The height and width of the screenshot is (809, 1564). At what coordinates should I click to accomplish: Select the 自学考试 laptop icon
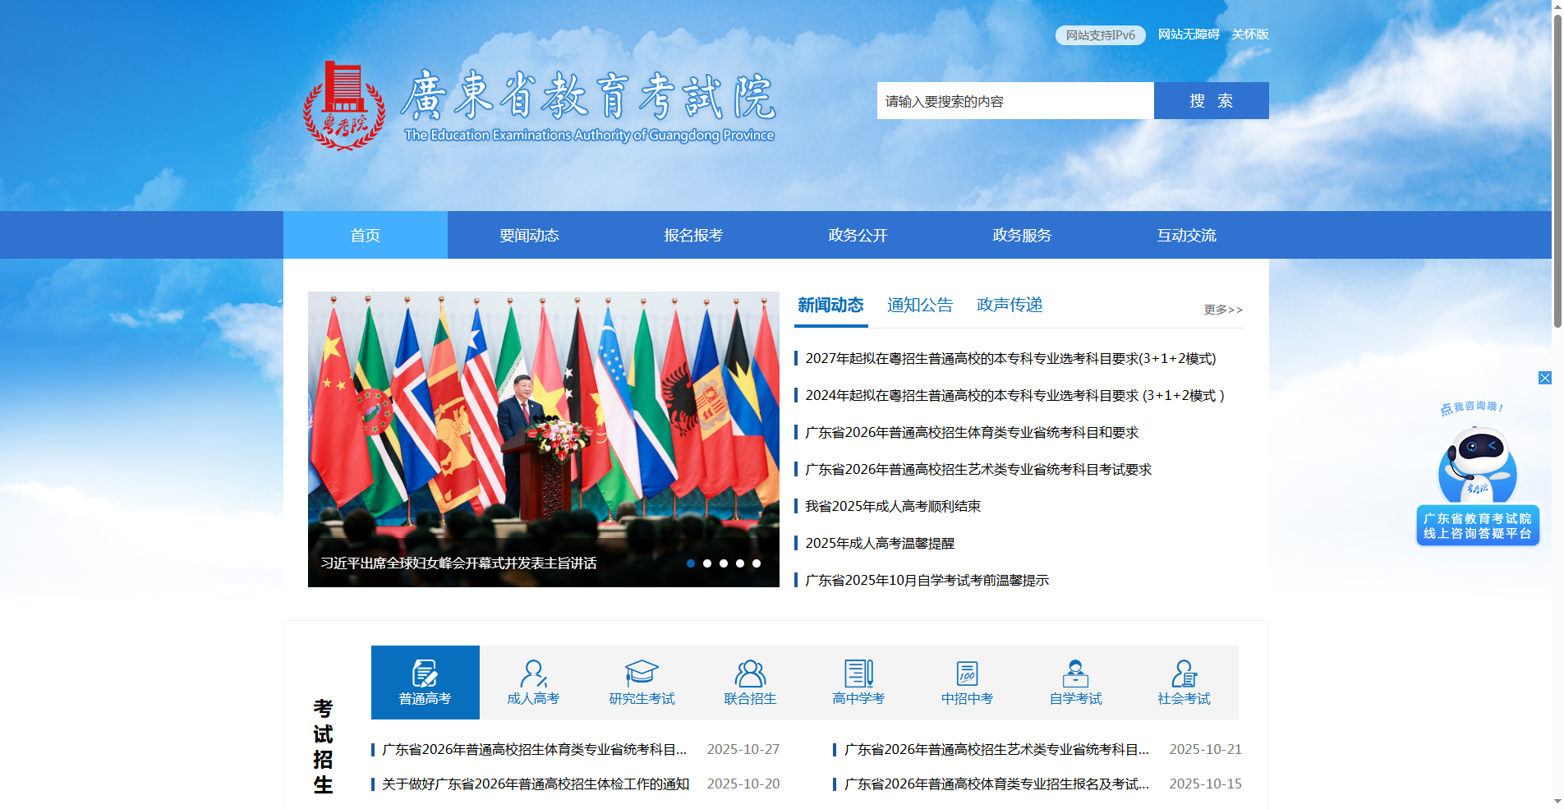coord(1074,674)
